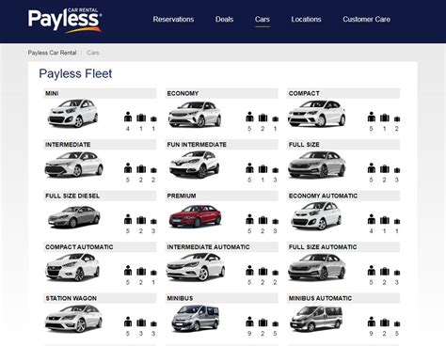The height and width of the screenshot is (346, 446).
Task: Click the COMPACT AUTOMATIC category header
Action: coord(100,247)
